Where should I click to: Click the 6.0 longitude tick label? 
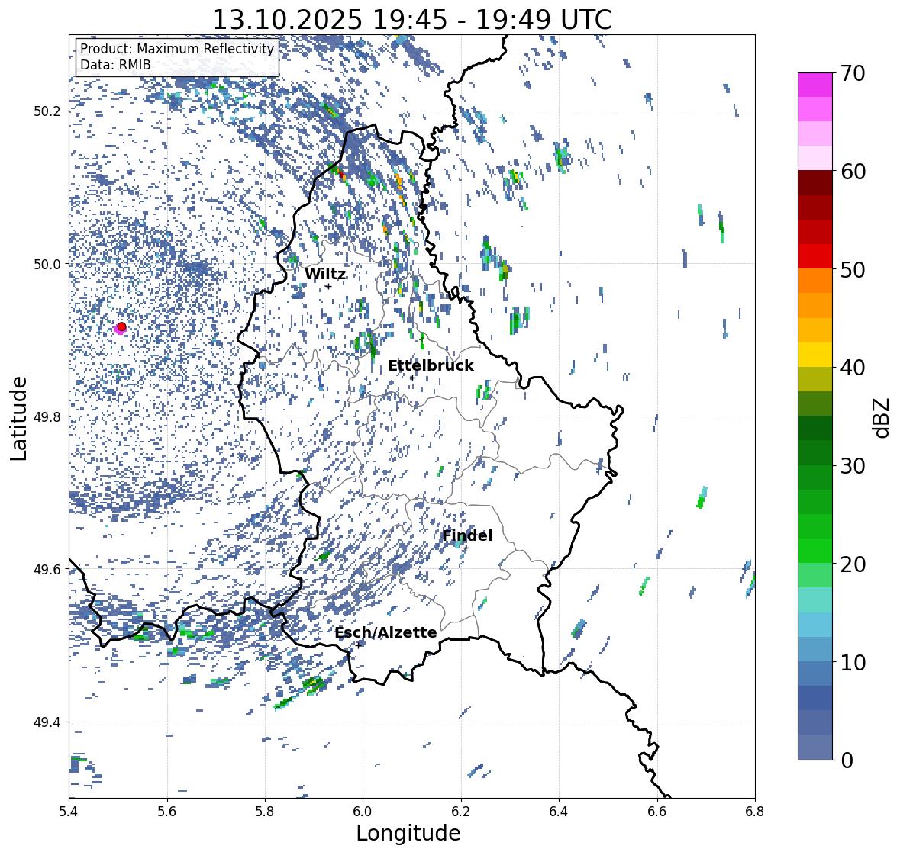[x=363, y=812]
